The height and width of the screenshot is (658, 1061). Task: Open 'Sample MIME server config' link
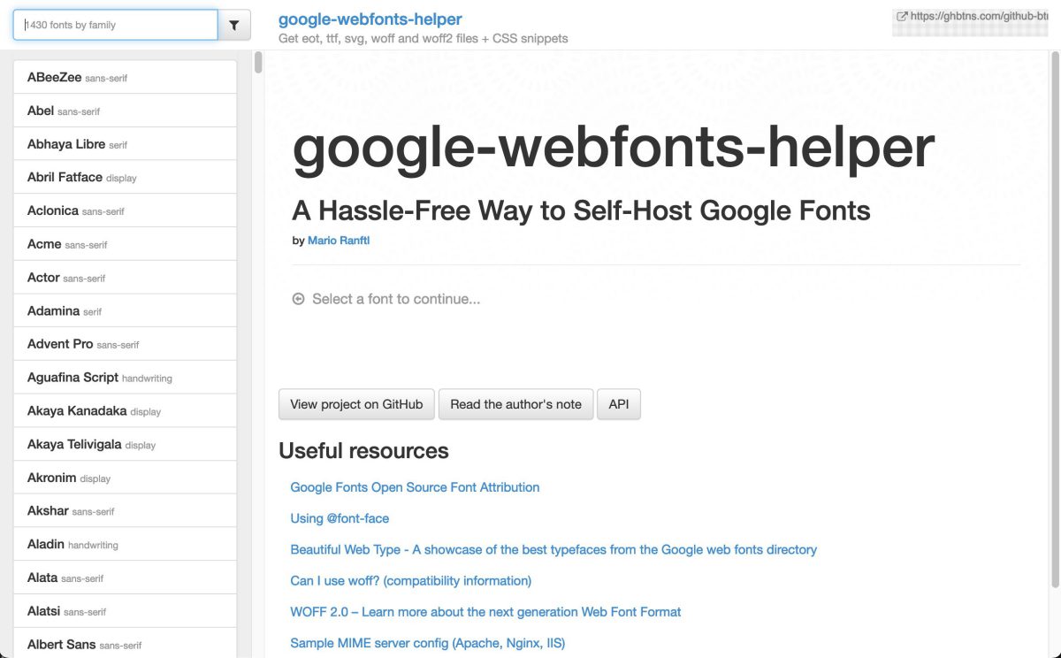click(428, 642)
